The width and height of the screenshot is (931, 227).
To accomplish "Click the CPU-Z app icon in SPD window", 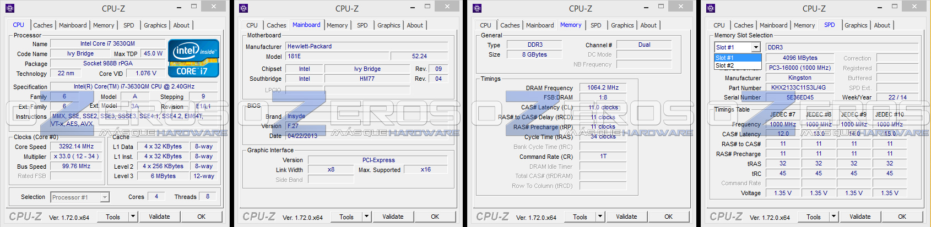I will coord(711,8).
